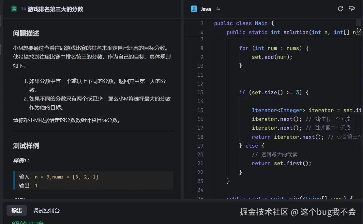Click the green 易 difficulty badge
Screen dimensions: 363x224
point(13,9)
